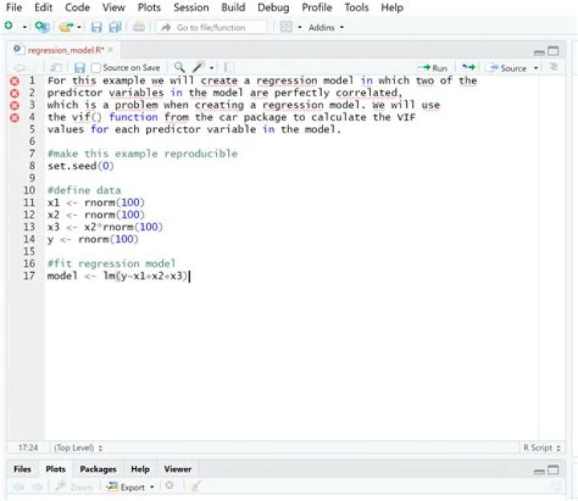The width and height of the screenshot is (578, 501).
Task: Open the Profile menu
Action: click(x=316, y=7)
